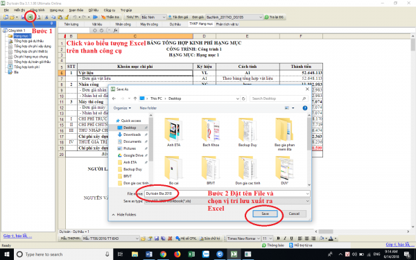Click the New project icon in toolbar

(6, 17)
